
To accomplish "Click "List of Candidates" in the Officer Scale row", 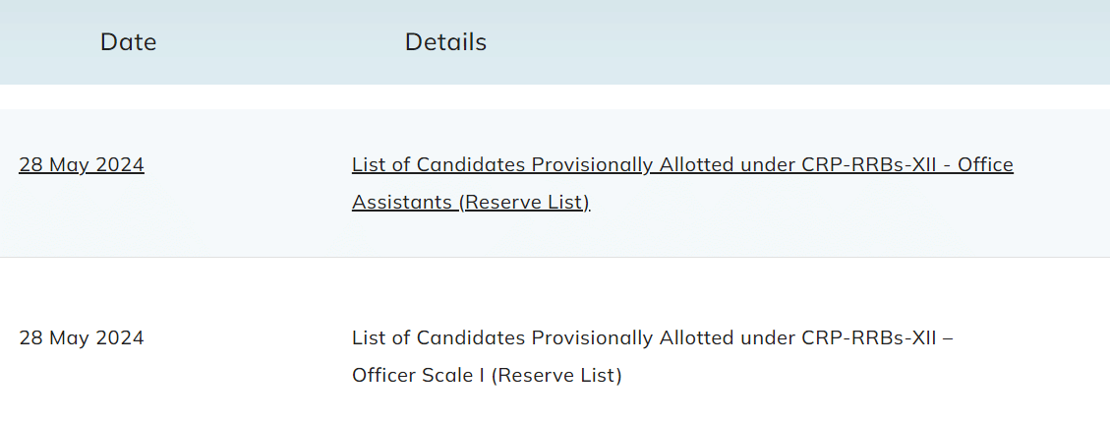I will click(x=438, y=338).
